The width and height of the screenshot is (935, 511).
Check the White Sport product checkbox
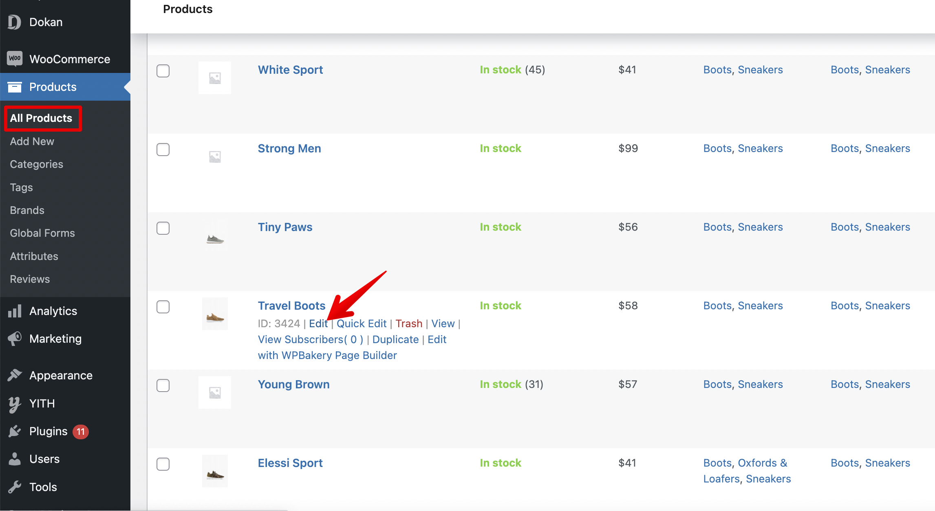pyautogui.click(x=163, y=71)
